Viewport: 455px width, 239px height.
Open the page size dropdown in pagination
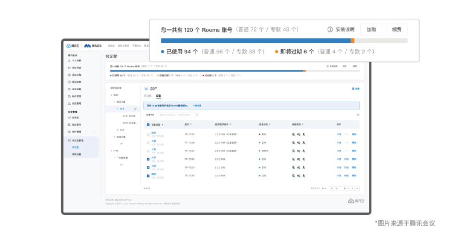coord(324,188)
